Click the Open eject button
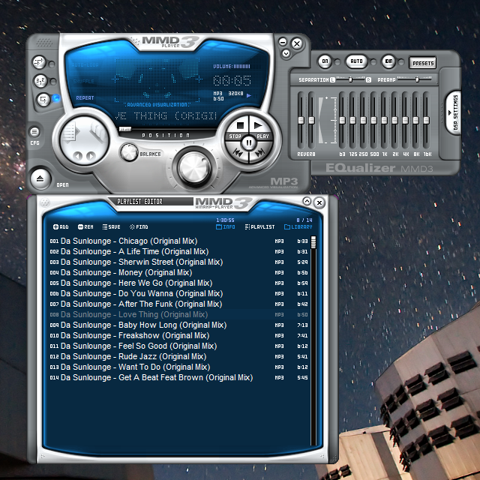 (x=40, y=178)
